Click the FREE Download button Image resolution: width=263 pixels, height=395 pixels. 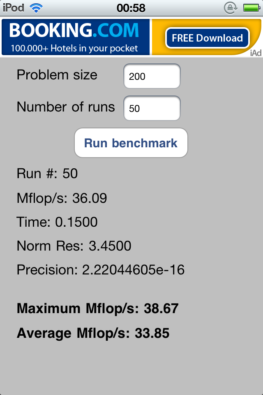[x=207, y=38]
